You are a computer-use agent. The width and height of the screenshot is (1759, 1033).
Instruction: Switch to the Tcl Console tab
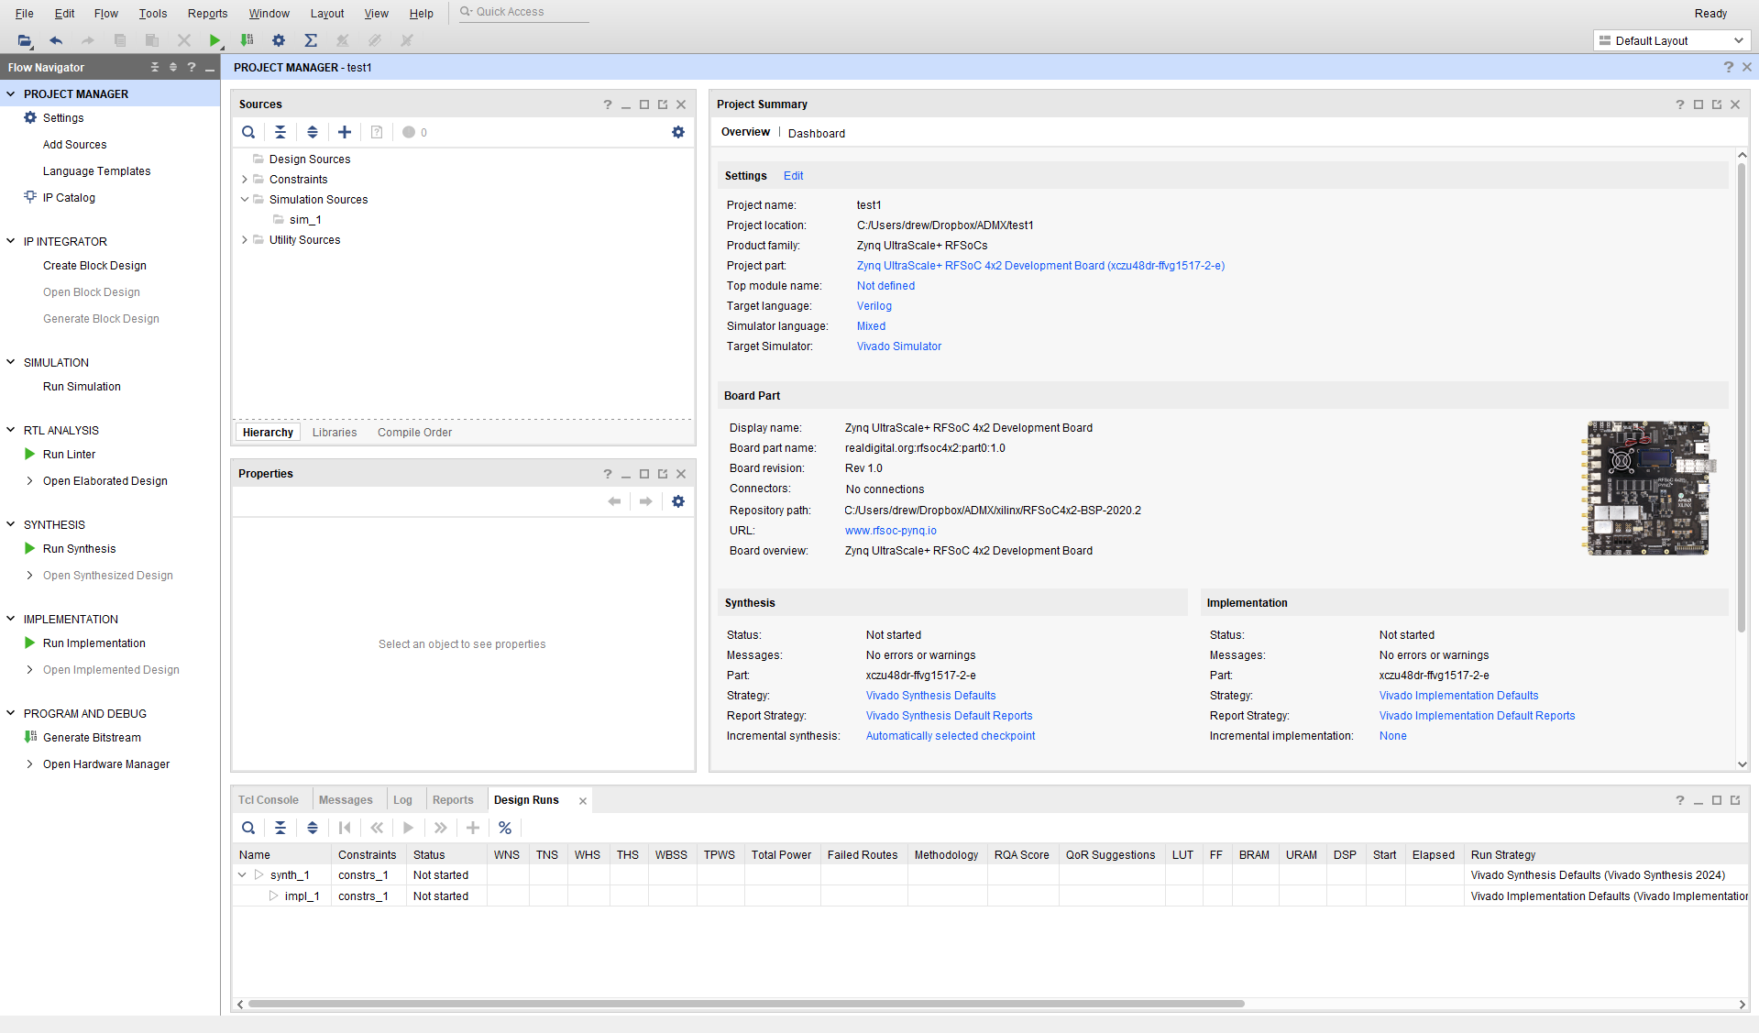(x=269, y=800)
